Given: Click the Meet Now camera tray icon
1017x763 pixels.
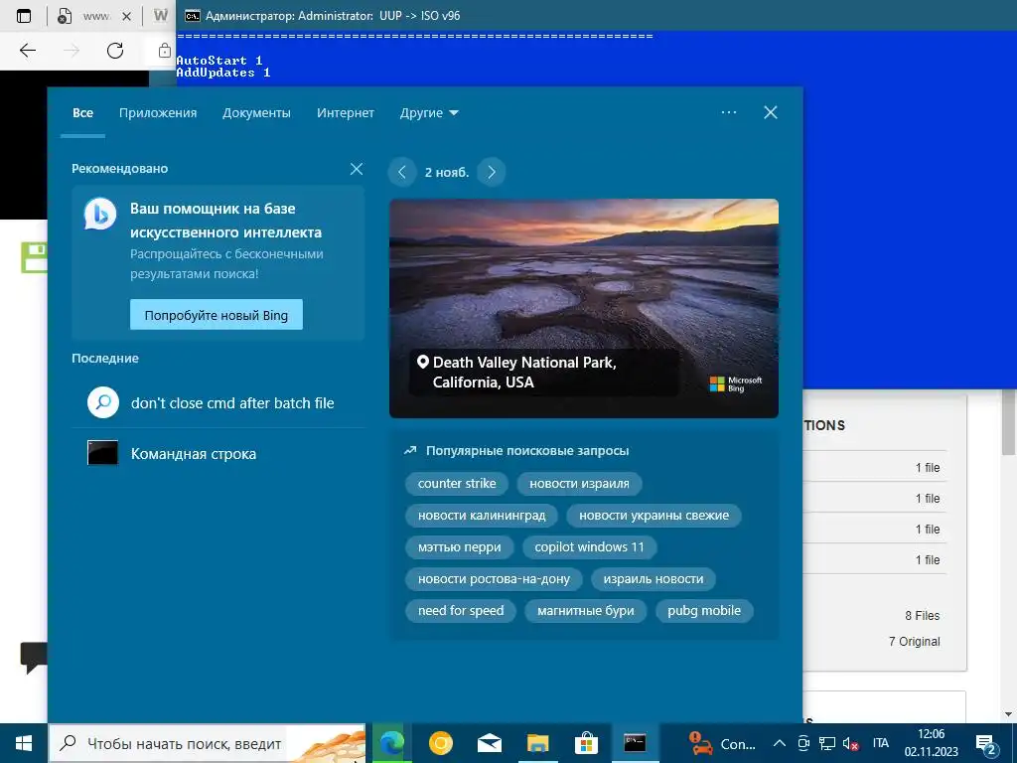Looking at the screenshot, I should click(x=803, y=743).
